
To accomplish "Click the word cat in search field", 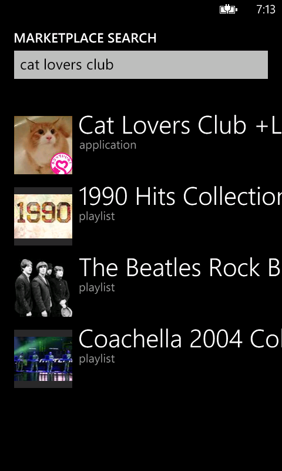I will click(x=29, y=65).
